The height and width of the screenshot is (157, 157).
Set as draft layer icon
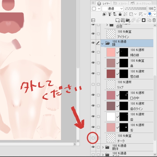pyautogui.click(x=115, y=14)
